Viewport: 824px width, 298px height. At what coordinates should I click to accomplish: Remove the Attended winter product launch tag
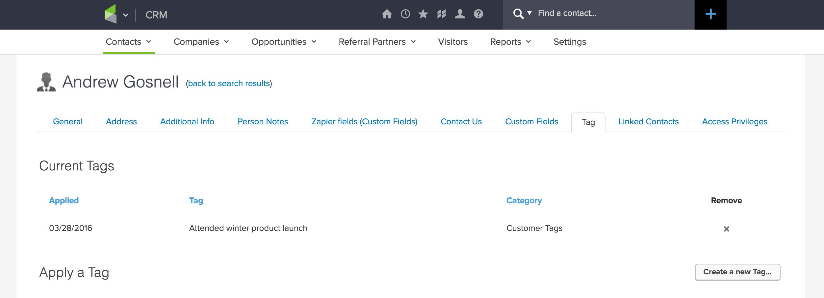pos(726,229)
